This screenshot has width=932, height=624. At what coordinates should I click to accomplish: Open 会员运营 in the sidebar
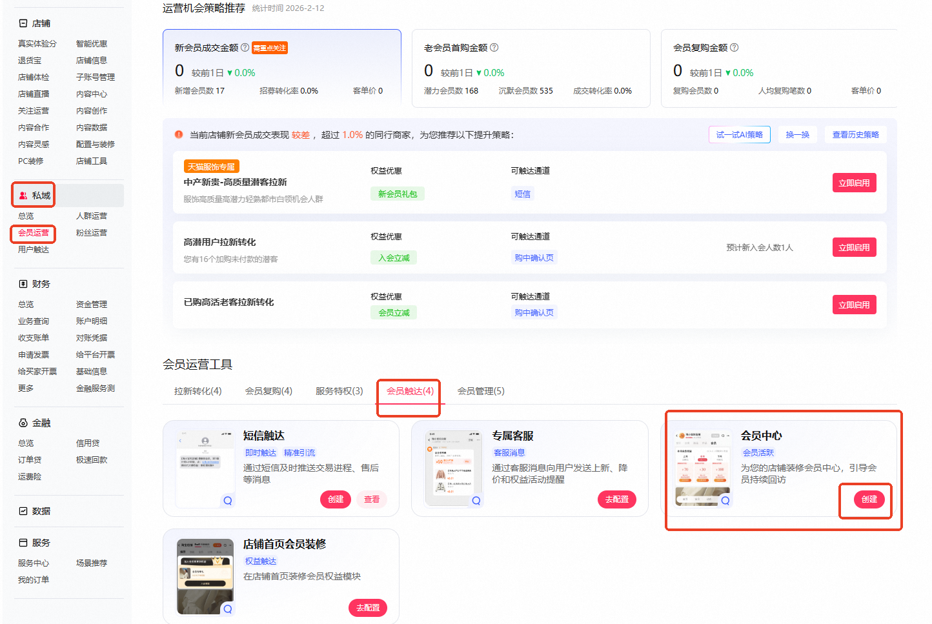click(x=34, y=233)
